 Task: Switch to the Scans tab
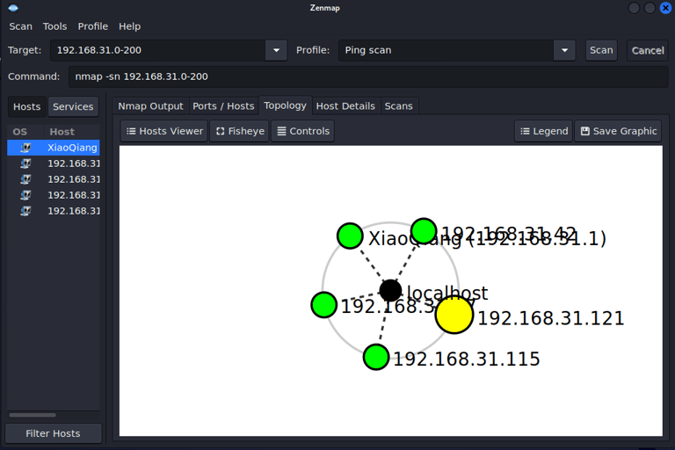pos(399,106)
